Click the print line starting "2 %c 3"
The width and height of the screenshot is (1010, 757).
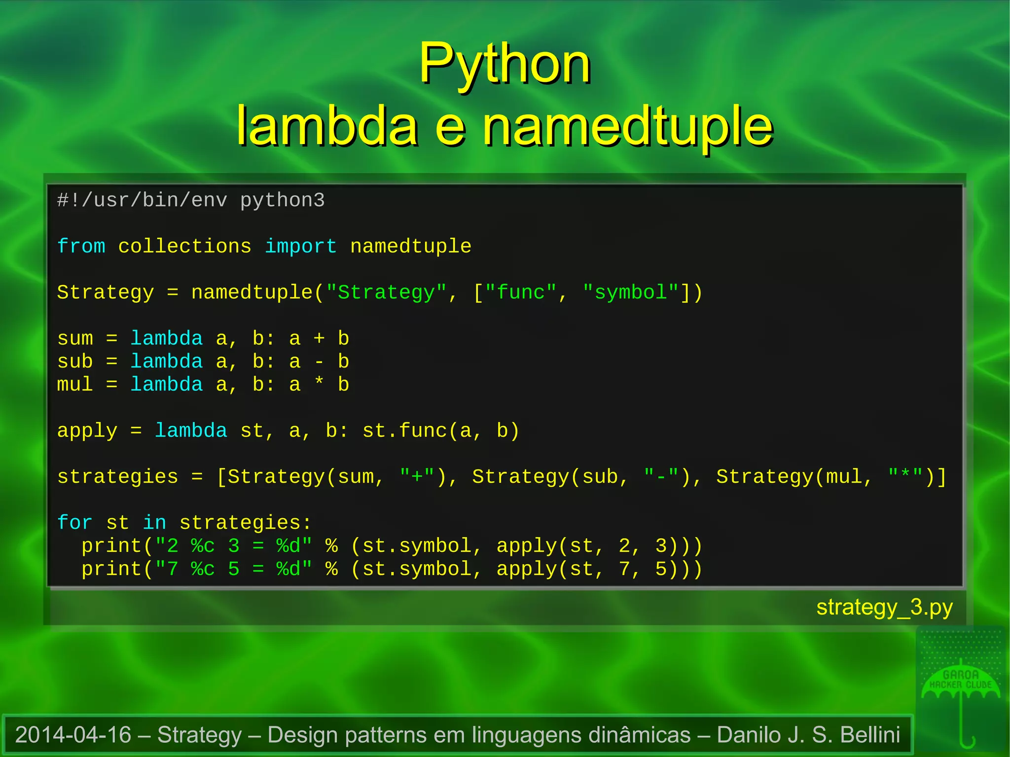tap(392, 546)
